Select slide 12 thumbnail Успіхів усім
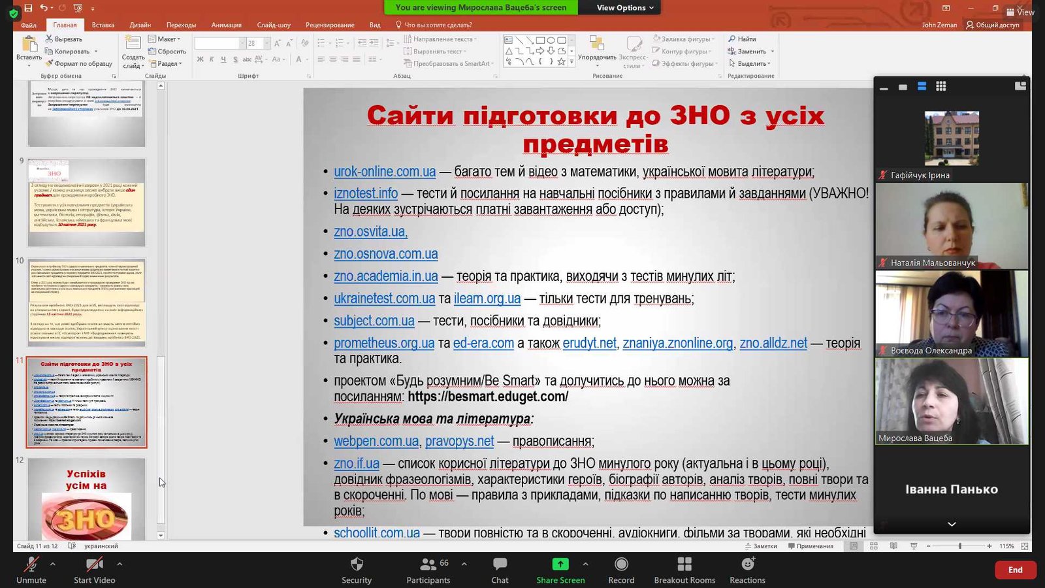 (x=86, y=498)
